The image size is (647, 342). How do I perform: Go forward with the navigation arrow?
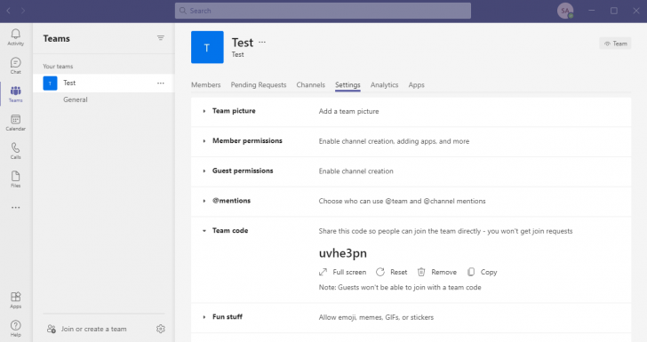[23, 11]
